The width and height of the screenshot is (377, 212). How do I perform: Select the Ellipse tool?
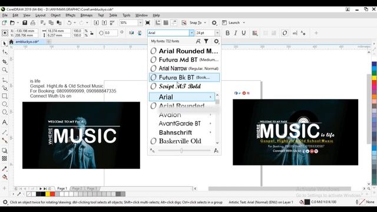pyautogui.click(x=4, y=104)
